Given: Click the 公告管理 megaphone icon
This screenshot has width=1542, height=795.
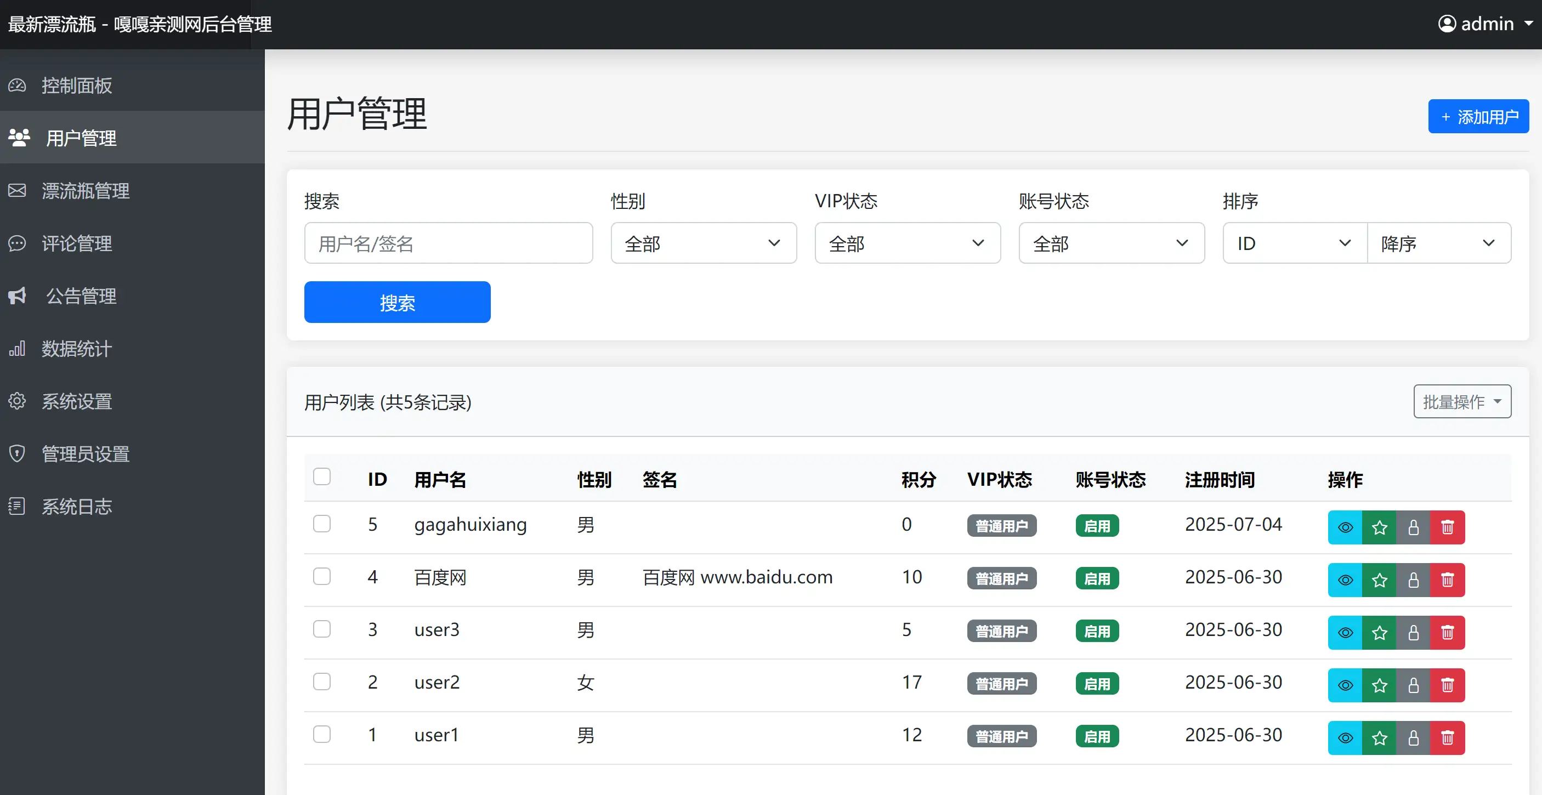Looking at the screenshot, I should coord(18,296).
